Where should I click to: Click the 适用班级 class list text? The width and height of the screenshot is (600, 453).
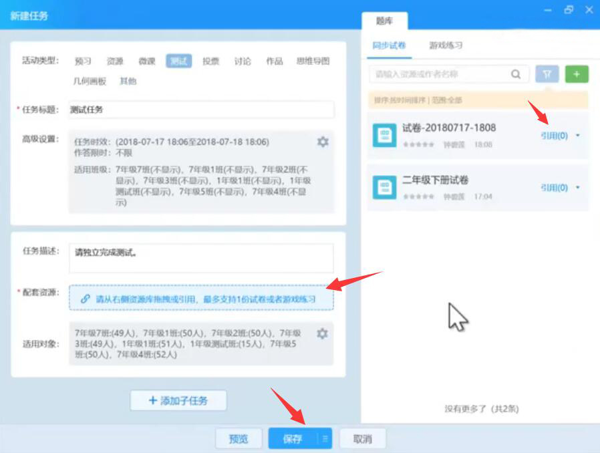[x=212, y=186]
